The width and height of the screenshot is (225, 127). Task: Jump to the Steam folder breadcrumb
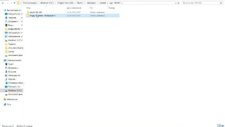[80, 3]
